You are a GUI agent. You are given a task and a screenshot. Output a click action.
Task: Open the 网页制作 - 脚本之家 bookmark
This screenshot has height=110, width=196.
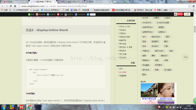click(x=143, y=10)
